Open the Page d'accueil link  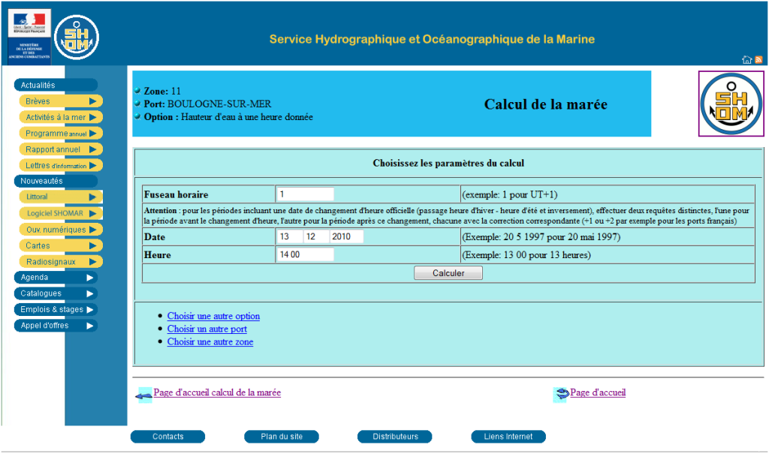coord(598,392)
